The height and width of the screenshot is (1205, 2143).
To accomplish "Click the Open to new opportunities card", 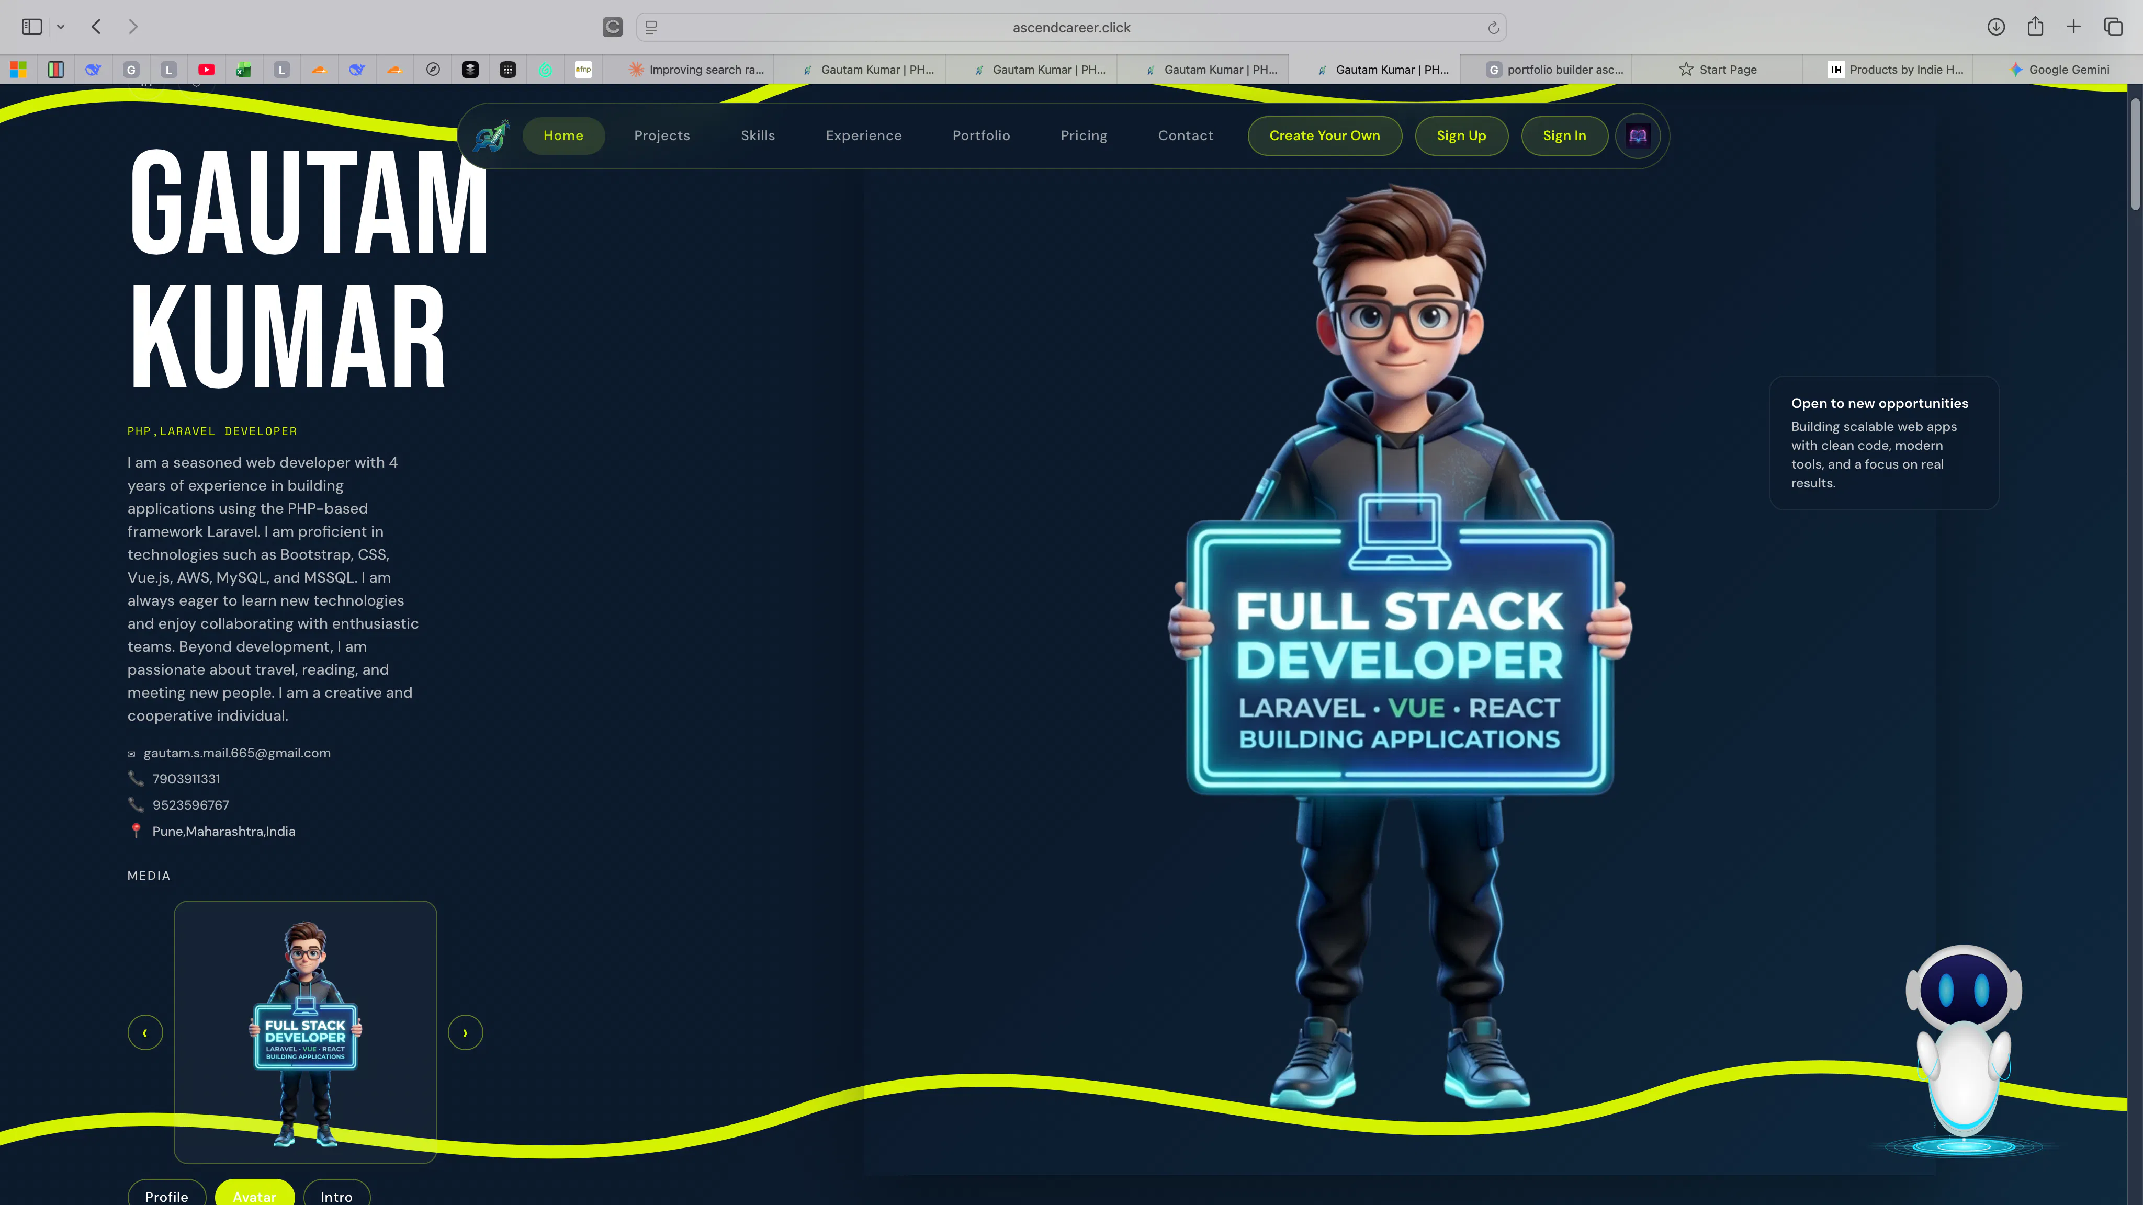I will point(1883,442).
